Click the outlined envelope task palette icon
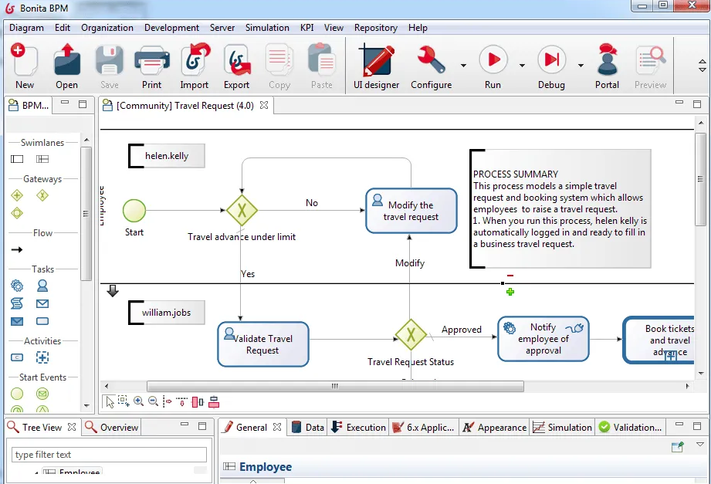This screenshot has height=484, width=711. pos(42,303)
